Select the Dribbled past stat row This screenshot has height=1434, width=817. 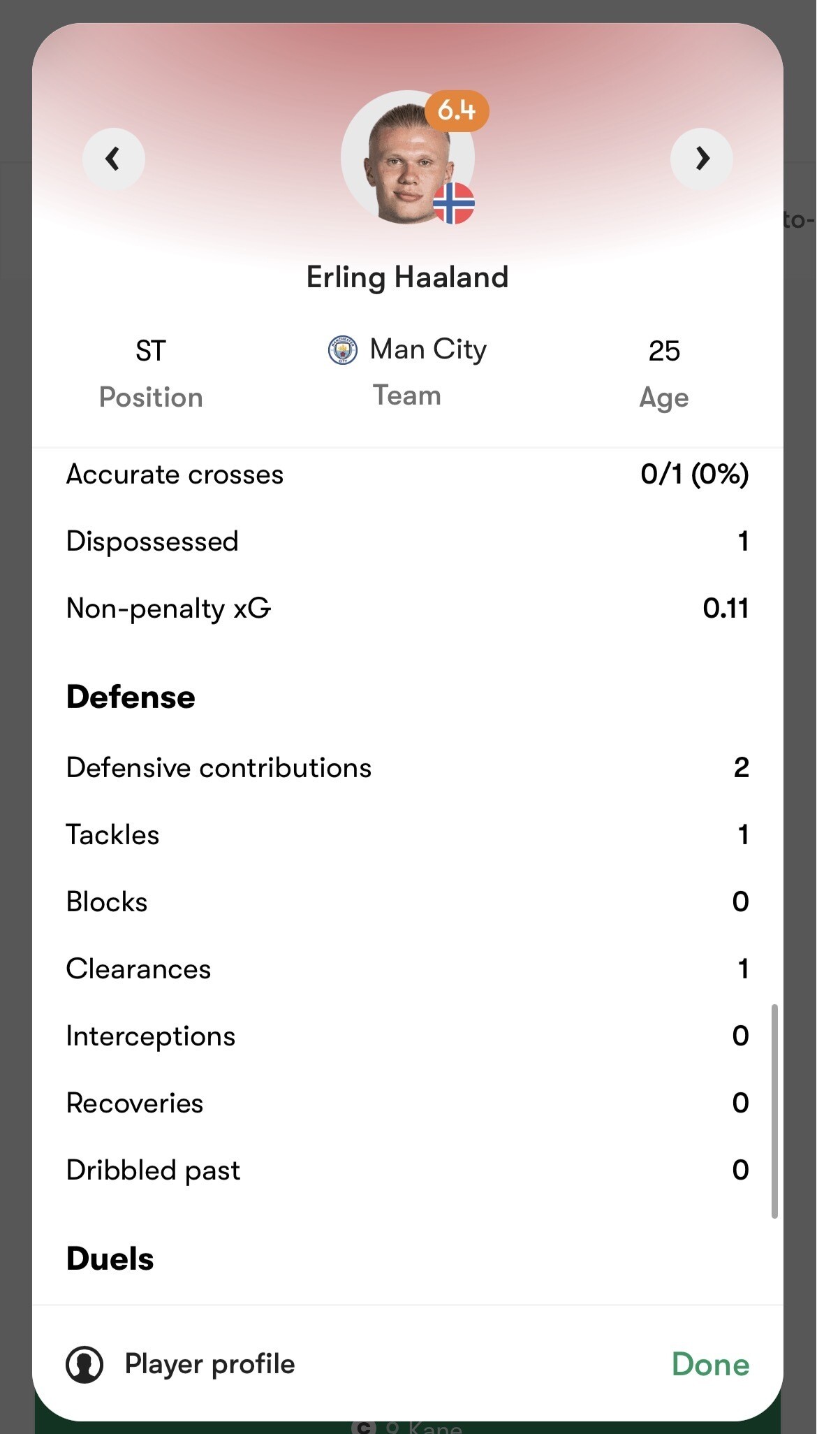408,1170
